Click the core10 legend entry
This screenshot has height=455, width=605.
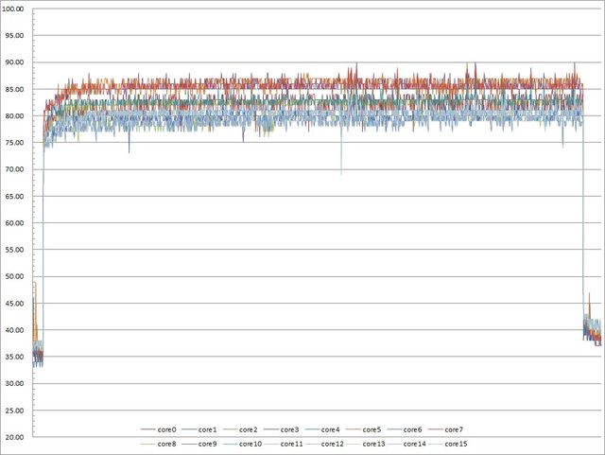pyautogui.click(x=251, y=444)
